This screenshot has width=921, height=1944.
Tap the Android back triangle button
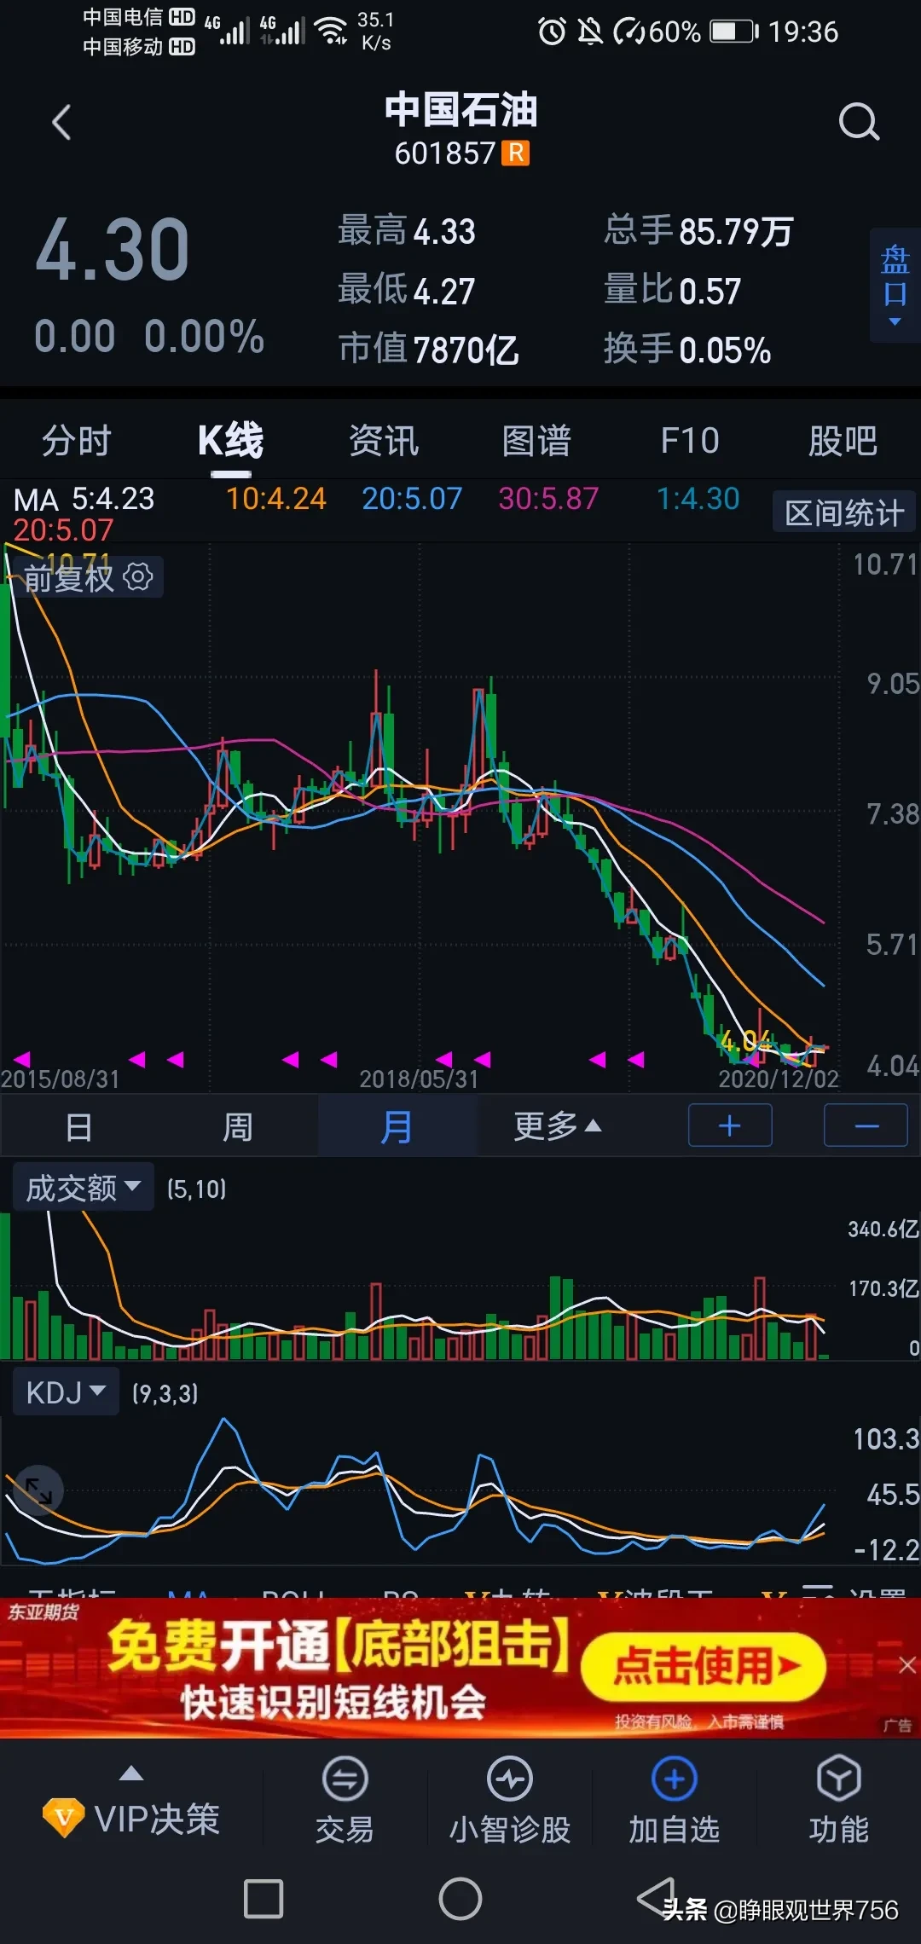(x=657, y=1898)
